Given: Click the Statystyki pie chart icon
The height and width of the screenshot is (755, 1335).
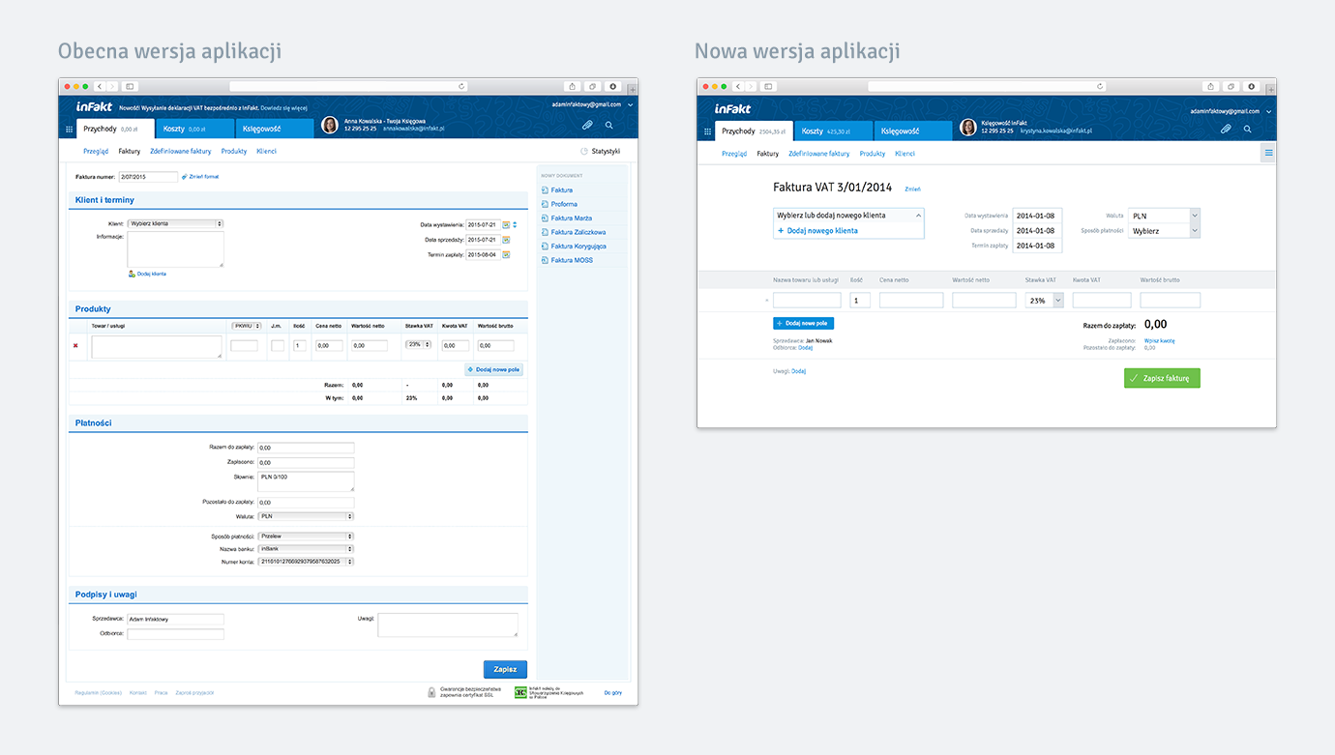Looking at the screenshot, I should [x=583, y=152].
